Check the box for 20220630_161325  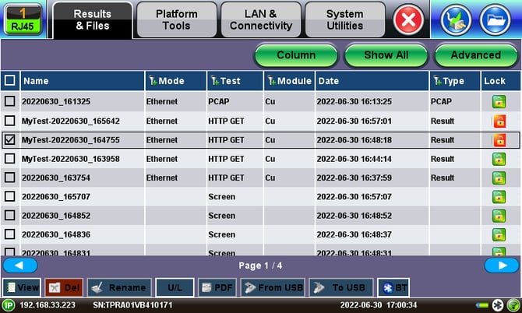pyautogui.click(x=9, y=101)
